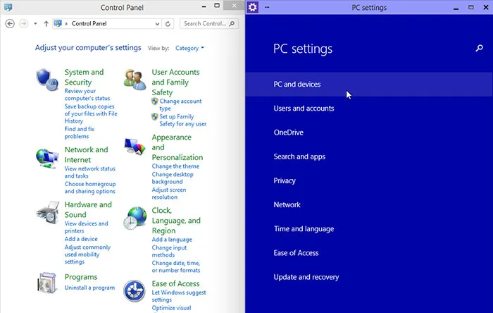493x313 pixels.
Task: Click the PC settings gear icon in title bar
Action: coord(253,7)
